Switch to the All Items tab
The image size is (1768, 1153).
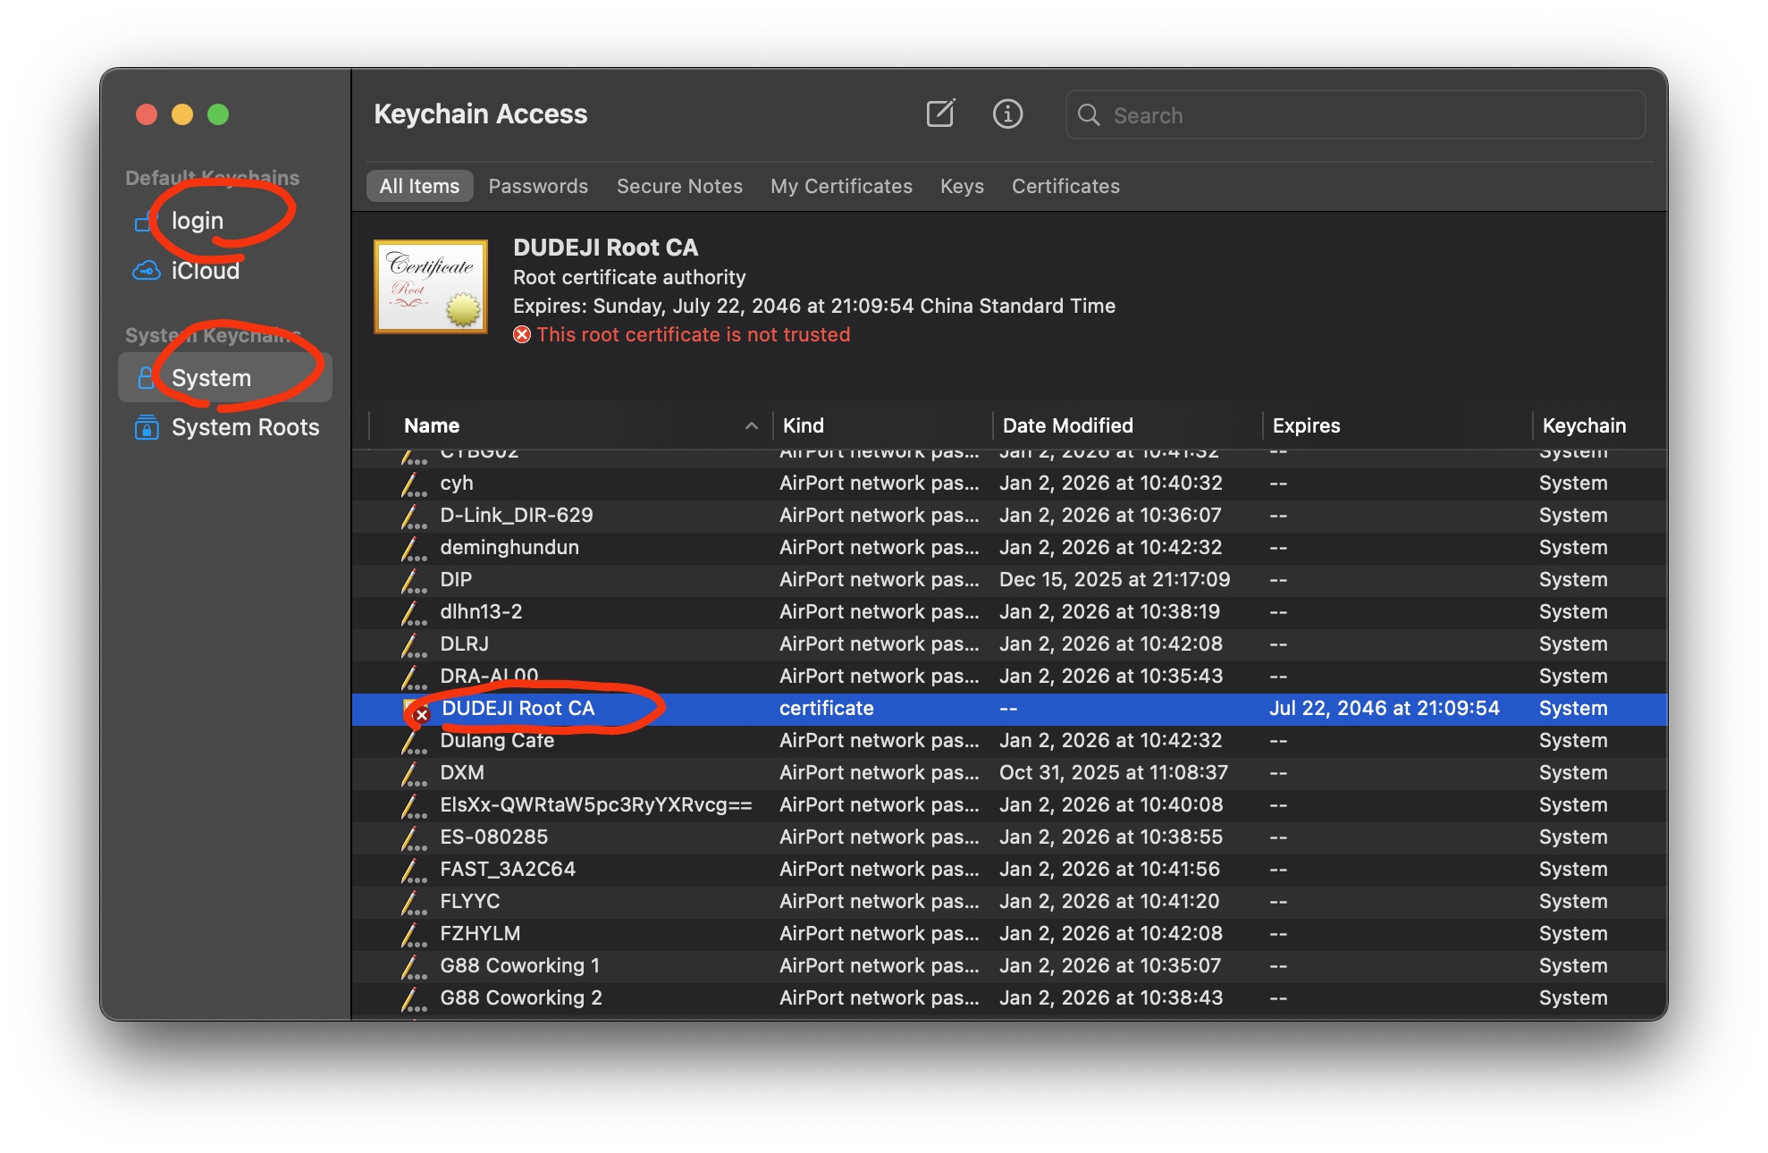click(419, 186)
